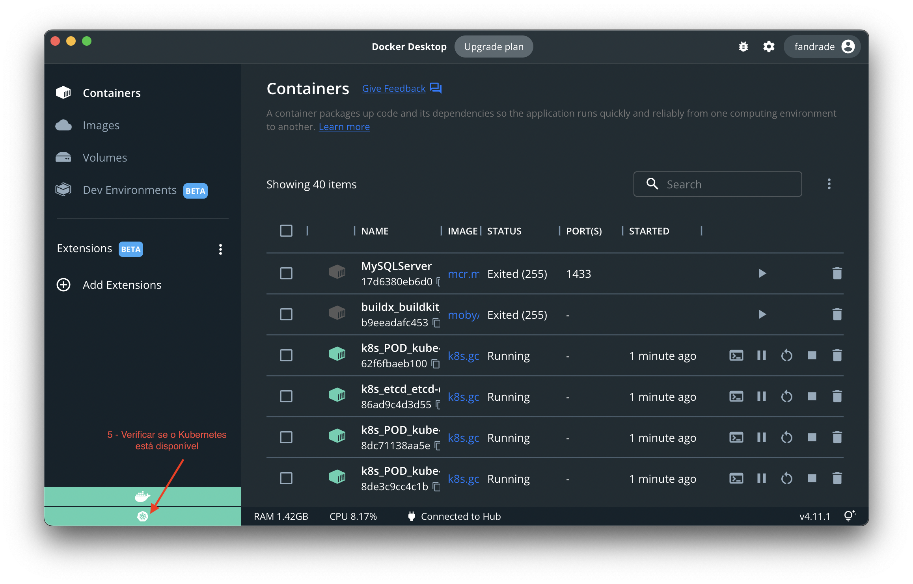Open the mcr.m image link for MySQLServer
The image size is (913, 584).
[x=464, y=274]
